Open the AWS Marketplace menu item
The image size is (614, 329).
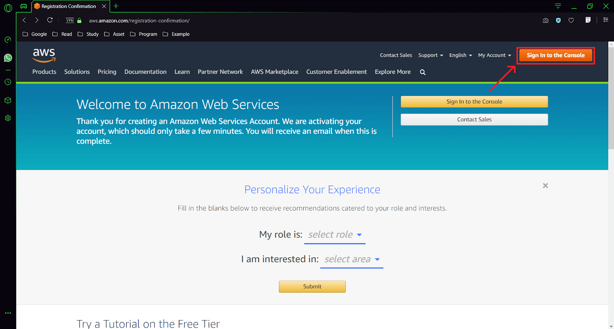[x=274, y=72]
